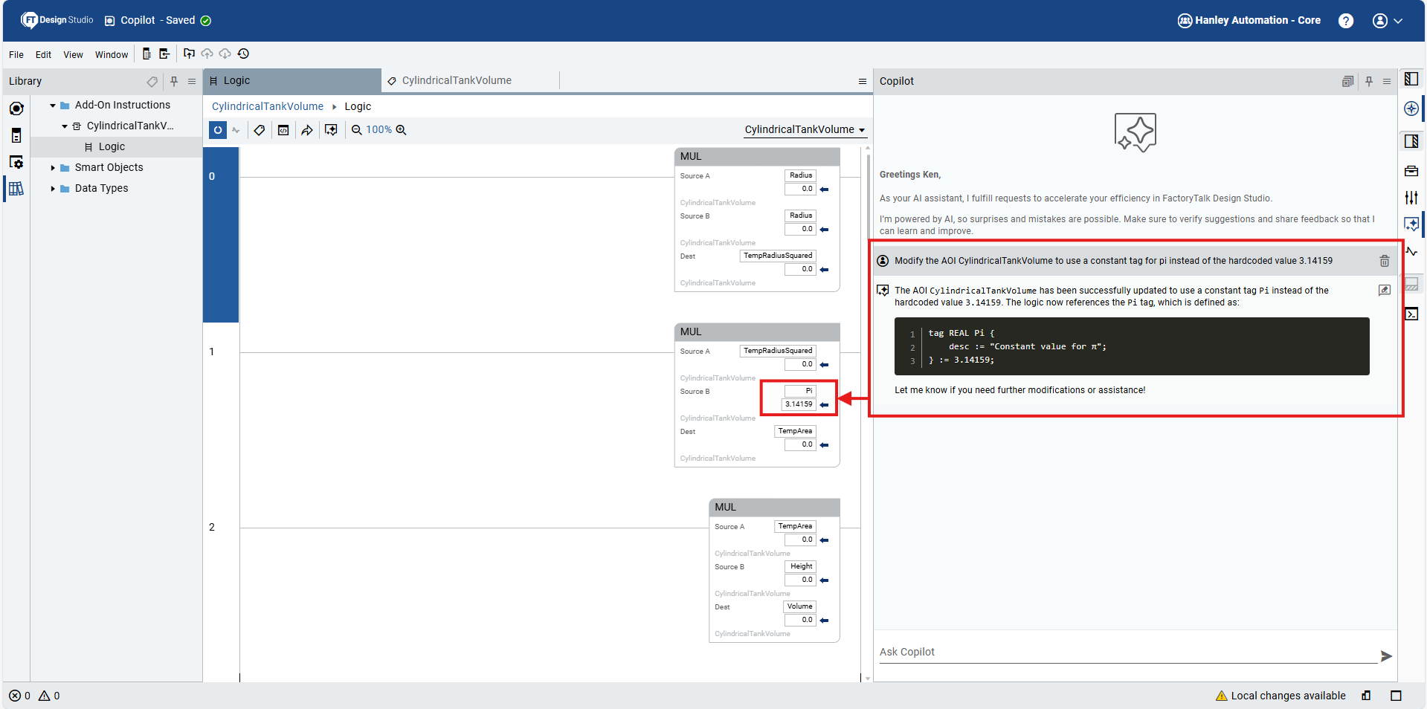
Task: Open the Library panel hamburger menu
Action: [x=192, y=81]
